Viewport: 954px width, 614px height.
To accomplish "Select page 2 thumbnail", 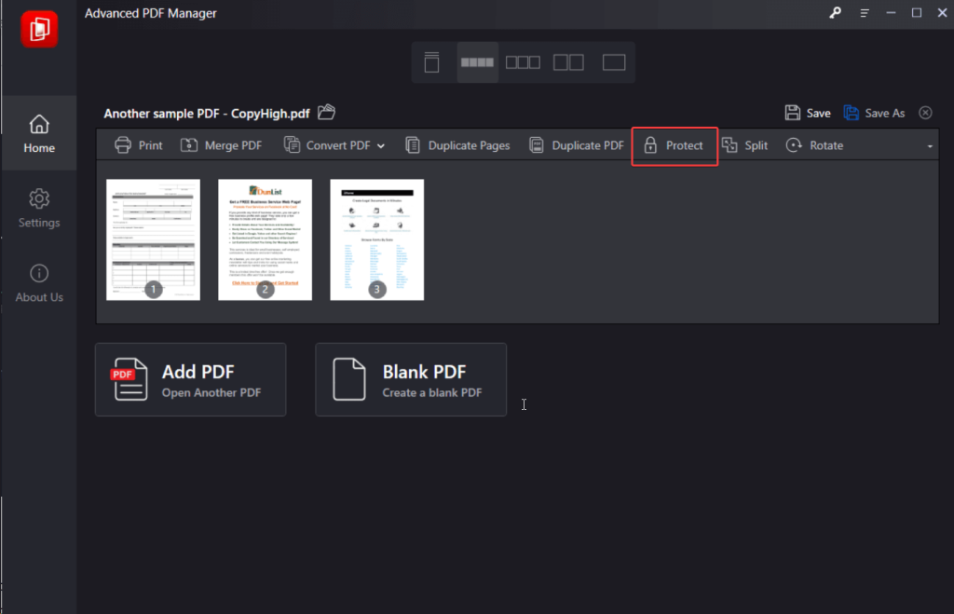I will pos(266,239).
